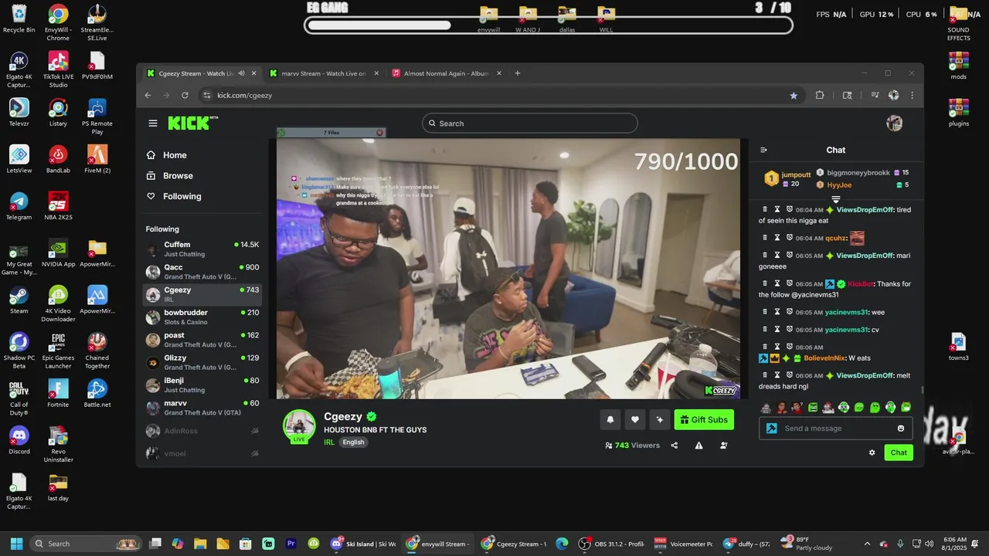Collapse chat panel using the arrow icon
The image size is (989, 556).
click(x=764, y=151)
